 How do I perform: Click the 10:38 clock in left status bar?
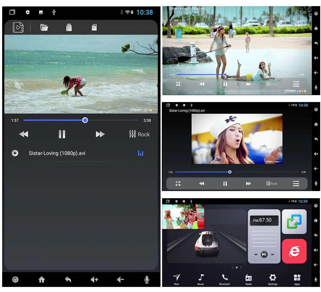click(144, 12)
